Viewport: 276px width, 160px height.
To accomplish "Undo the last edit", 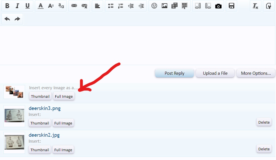I will coord(7,19).
